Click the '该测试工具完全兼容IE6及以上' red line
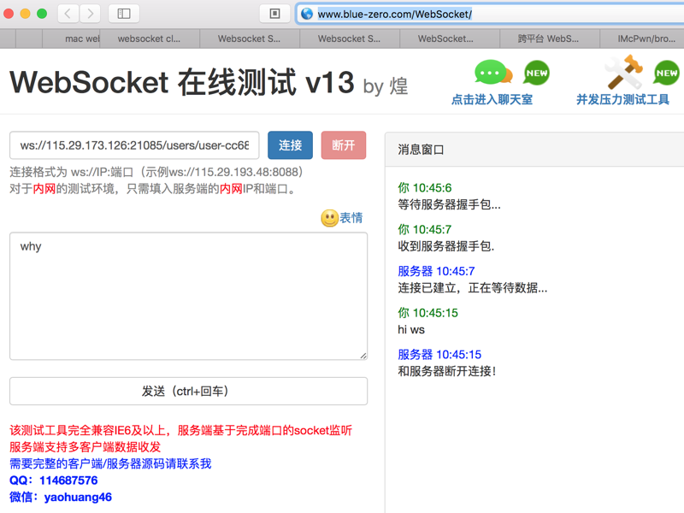 [x=180, y=431]
